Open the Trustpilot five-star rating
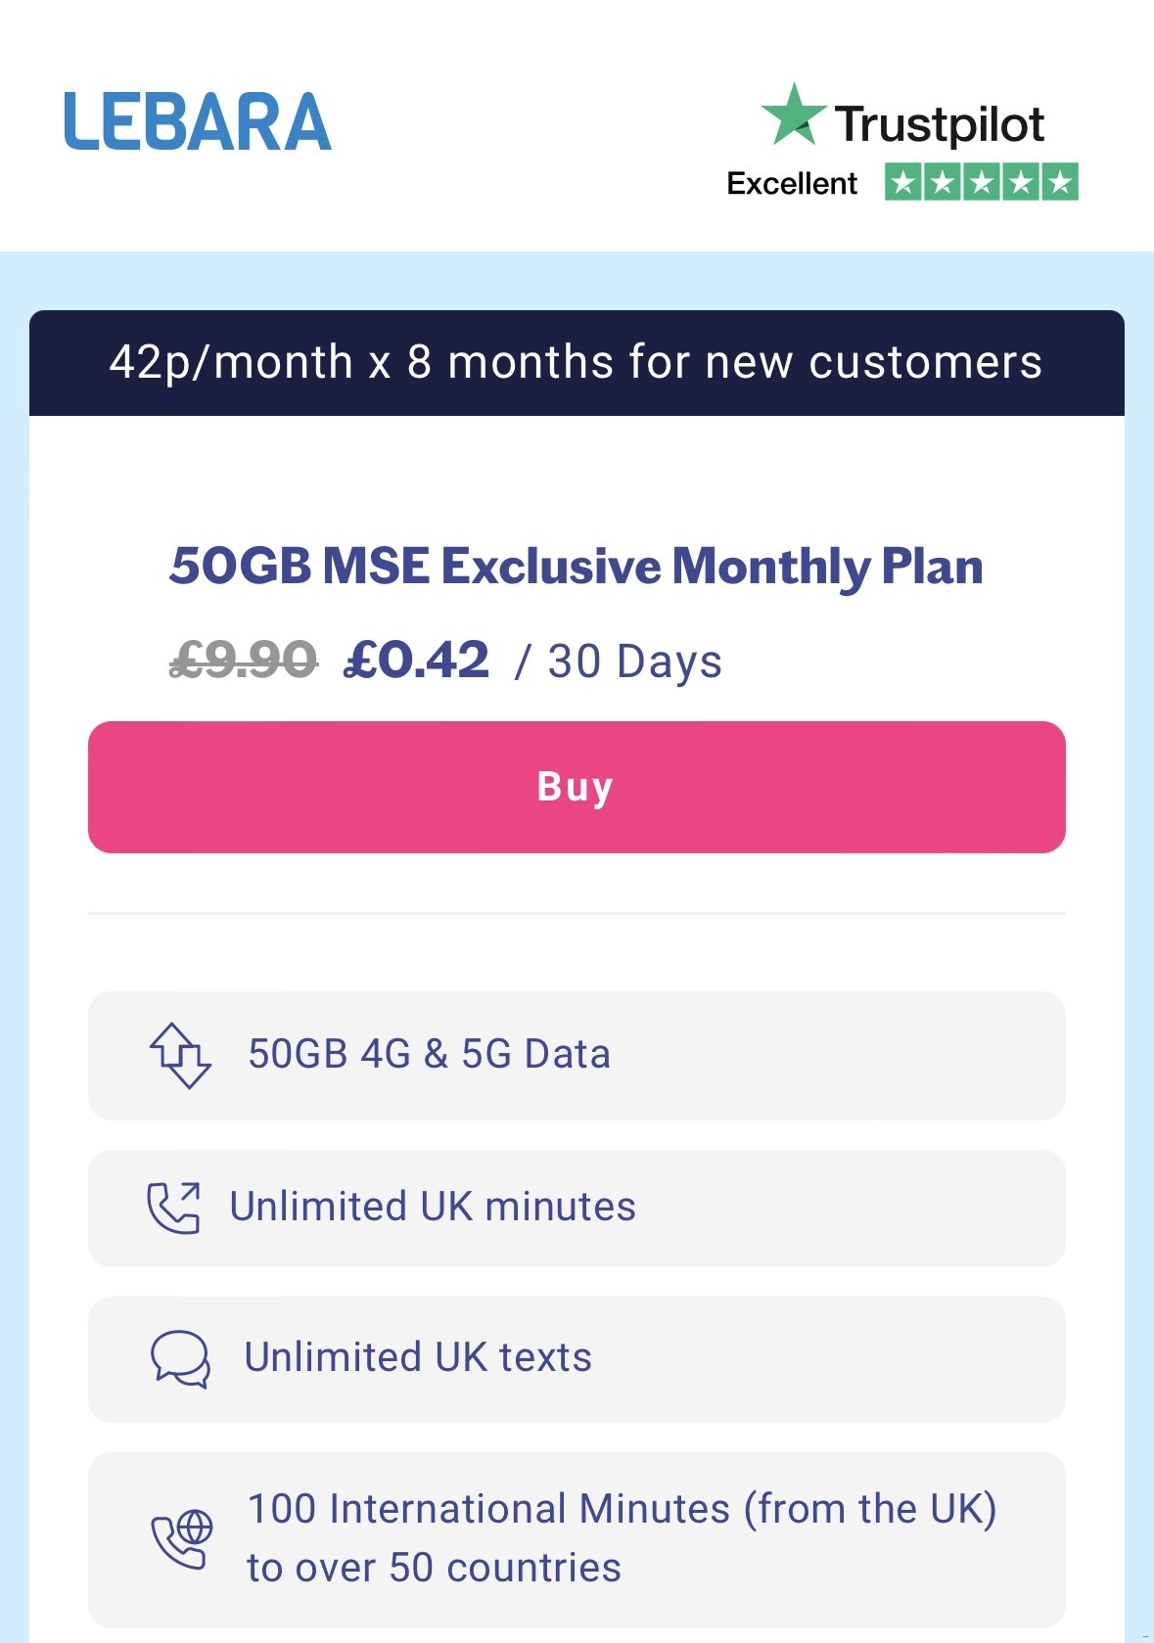This screenshot has width=1154, height=1643. (981, 182)
